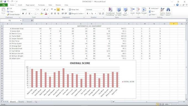
Task: Toggle Italic formatting
Action: 26,14
